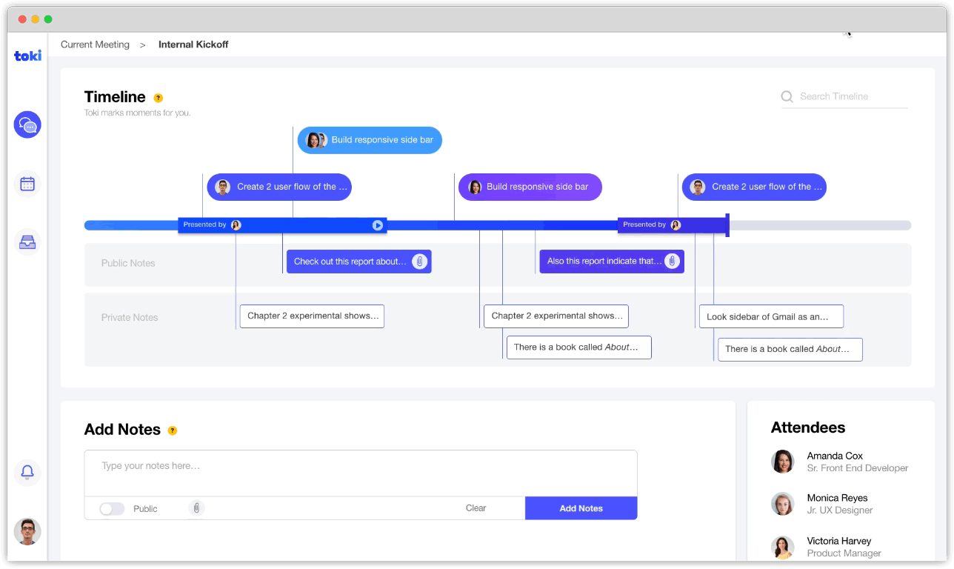This screenshot has width=954, height=569.
Task: Click the Add Notes button
Action: coord(581,508)
